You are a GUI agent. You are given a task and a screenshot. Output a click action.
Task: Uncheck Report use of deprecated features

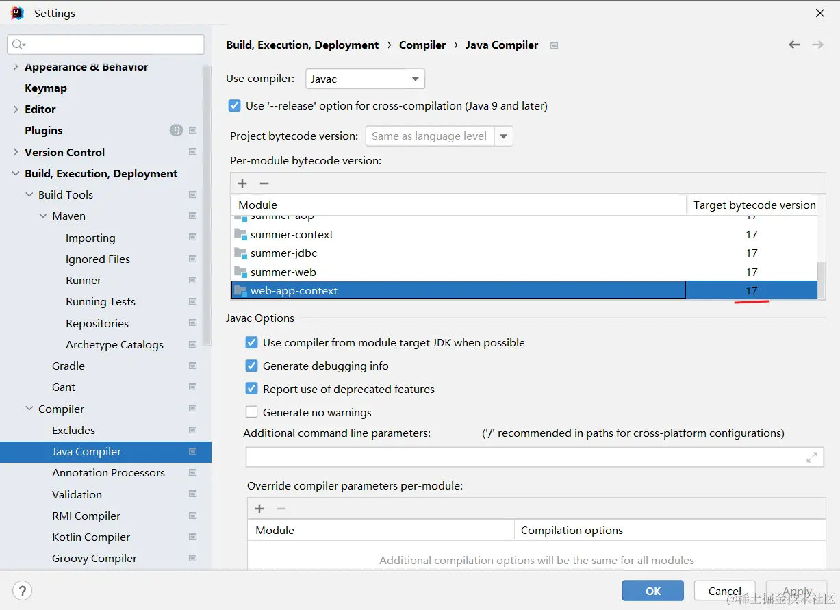[251, 389]
